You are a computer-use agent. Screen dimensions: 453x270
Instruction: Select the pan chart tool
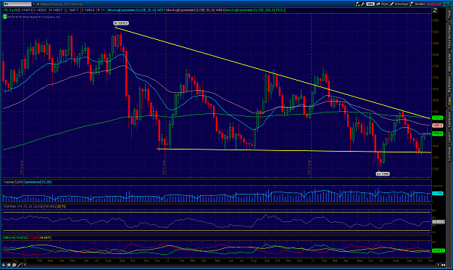click(4, 265)
